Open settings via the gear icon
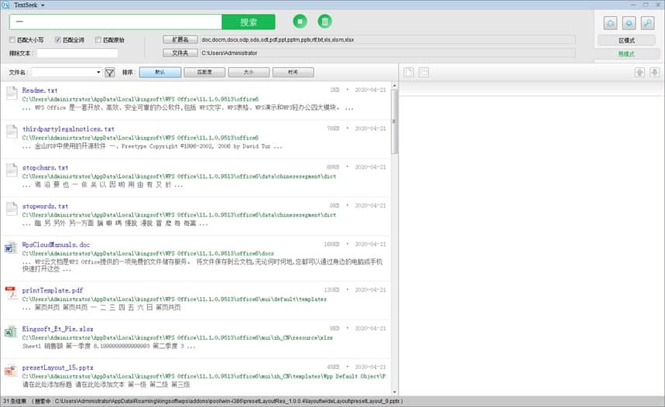 coord(629,22)
